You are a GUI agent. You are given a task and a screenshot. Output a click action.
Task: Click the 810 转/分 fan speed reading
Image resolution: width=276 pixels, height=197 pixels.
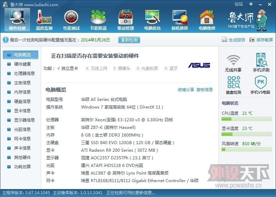tap(251, 144)
